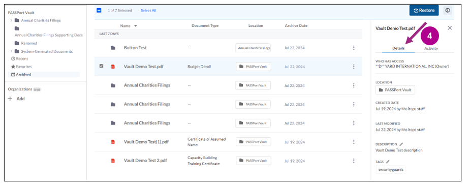This screenshot has height=189, width=470.
Task: Click Budget Detail document type cell
Action: click(199, 67)
